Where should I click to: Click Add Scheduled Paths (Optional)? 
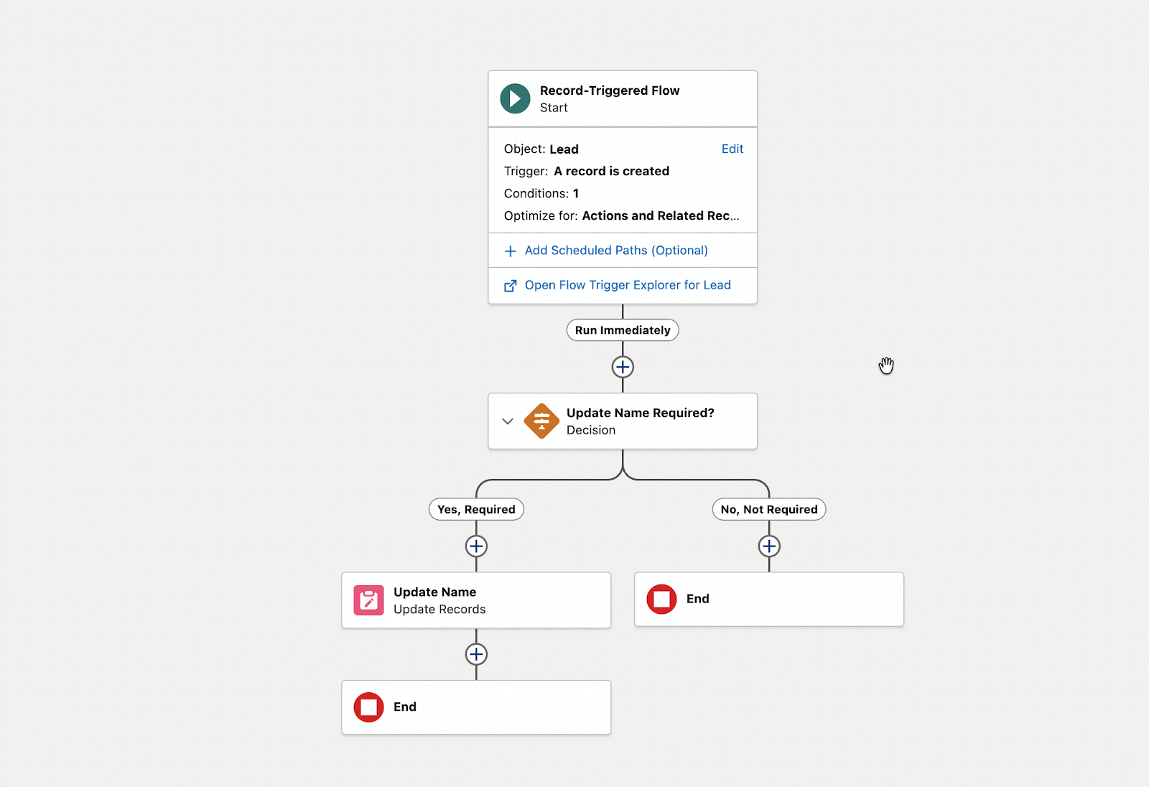tap(616, 251)
